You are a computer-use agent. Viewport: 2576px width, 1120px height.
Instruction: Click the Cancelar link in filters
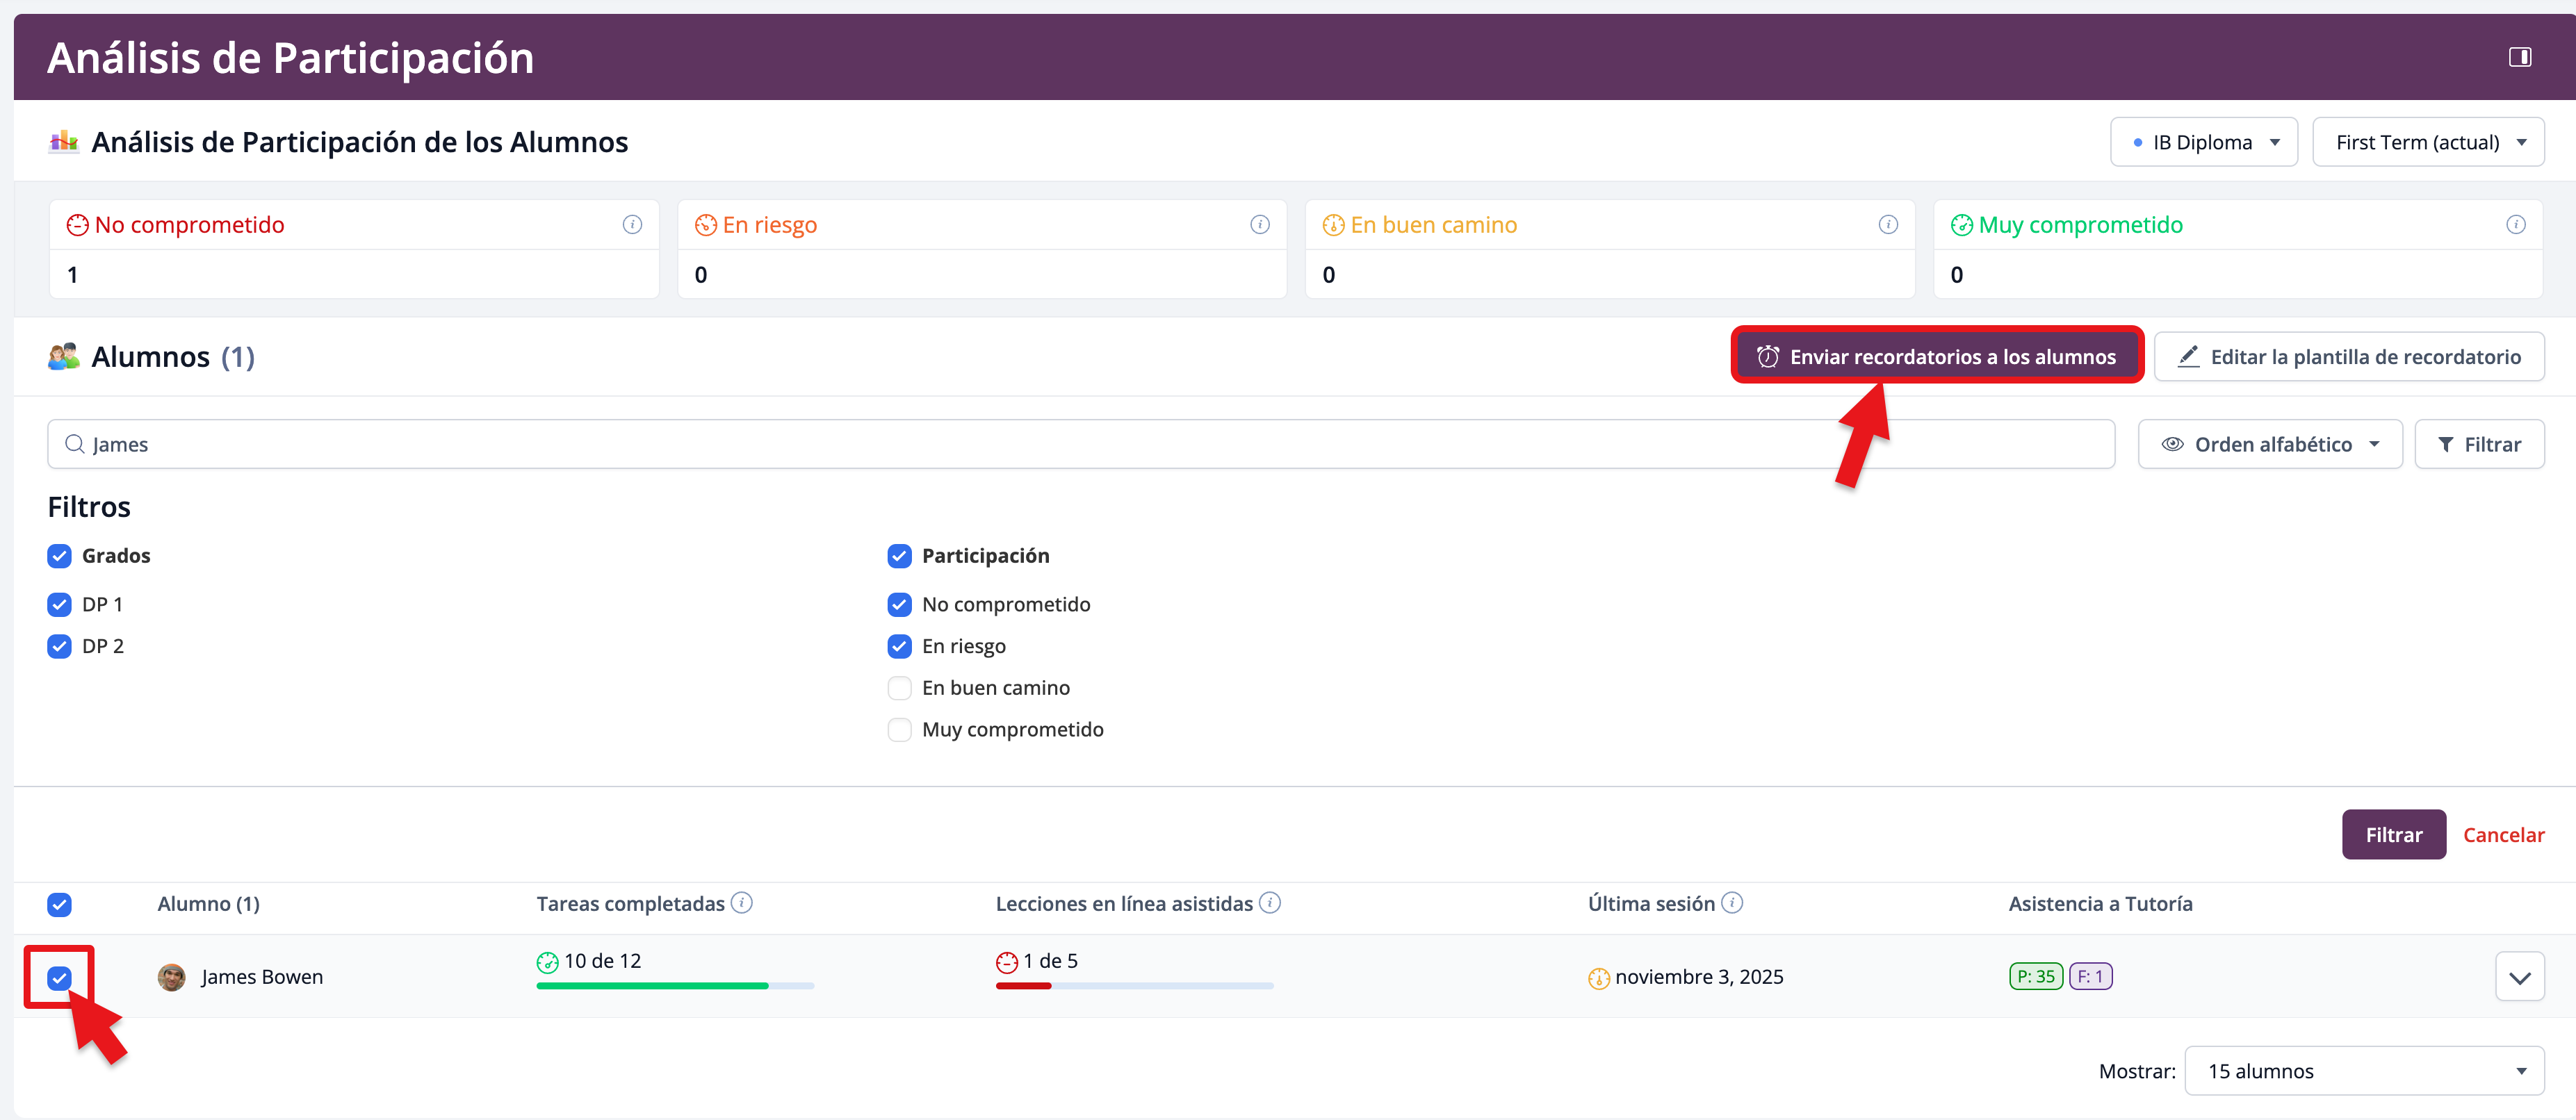click(x=2502, y=834)
